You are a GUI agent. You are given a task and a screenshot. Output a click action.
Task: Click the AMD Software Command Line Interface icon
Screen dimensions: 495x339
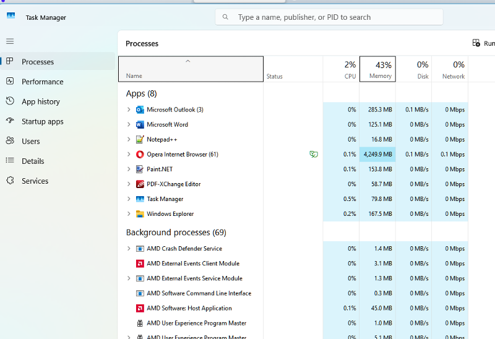tap(140, 294)
